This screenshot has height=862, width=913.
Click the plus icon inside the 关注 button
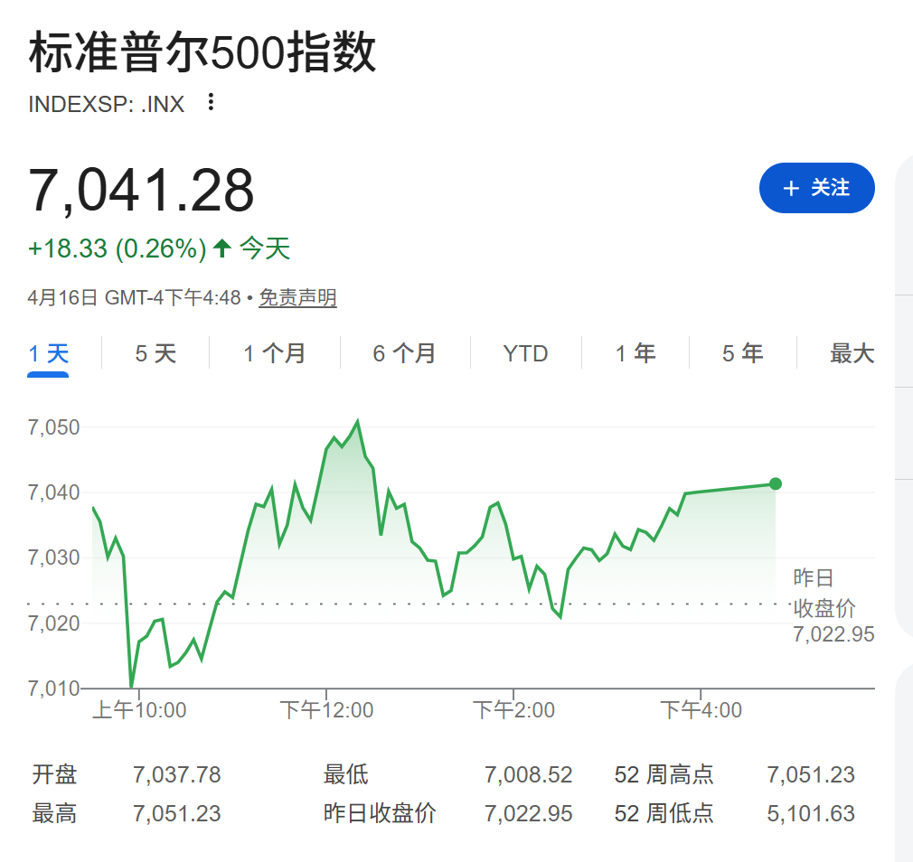(x=793, y=188)
